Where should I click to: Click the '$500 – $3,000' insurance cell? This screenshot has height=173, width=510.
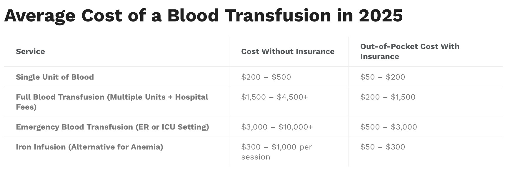click(389, 127)
